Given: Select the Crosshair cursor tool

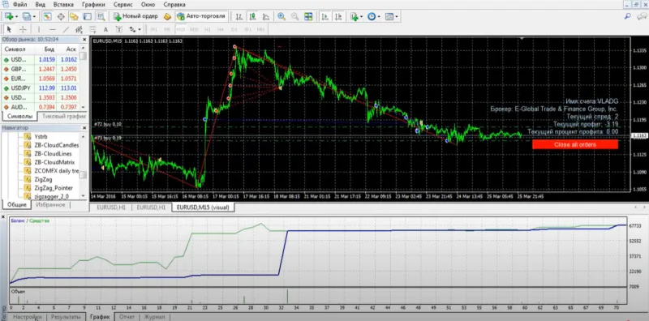Looking at the screenshot, I should pos(24,29).
